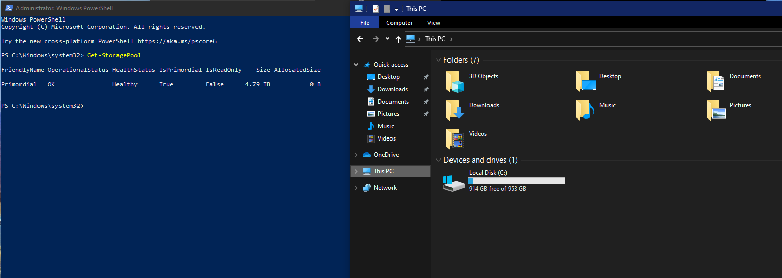The width and height of the screenshot is (782, 278).
Task: Click the New folder icon in title bar
Action: 387,8
